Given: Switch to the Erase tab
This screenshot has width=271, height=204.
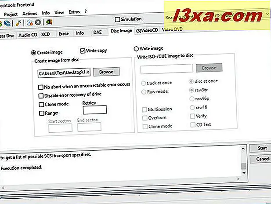Looking at the screenshot, I should pyautogui.click(x=64, y=33).
